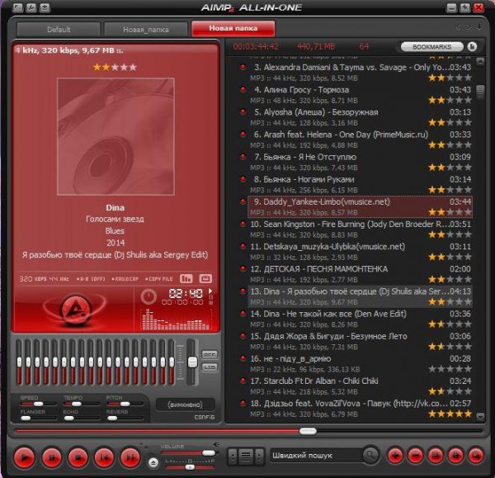Start playback with the Play button
This screenshot has height=478, width=495.
coord(24,457)
